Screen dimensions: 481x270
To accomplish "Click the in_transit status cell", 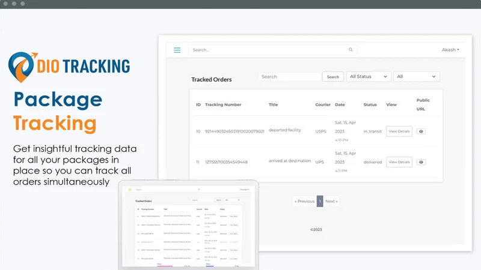I will click(372, 131).
